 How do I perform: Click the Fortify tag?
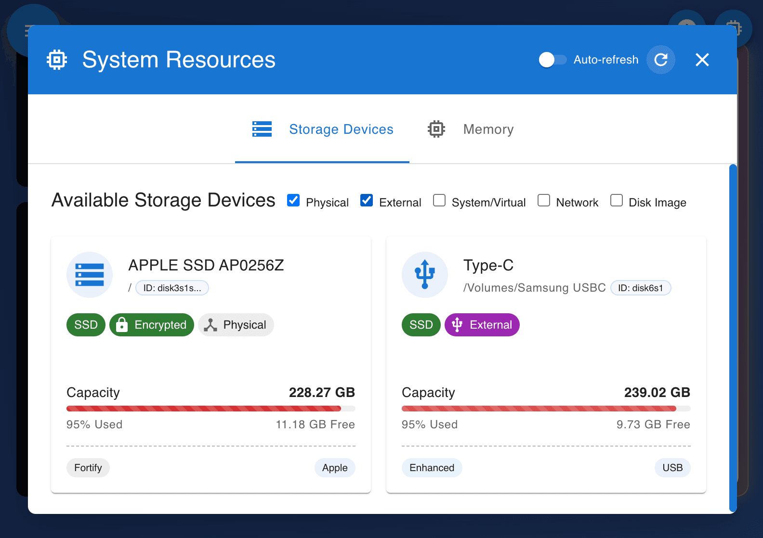point(88,468)
